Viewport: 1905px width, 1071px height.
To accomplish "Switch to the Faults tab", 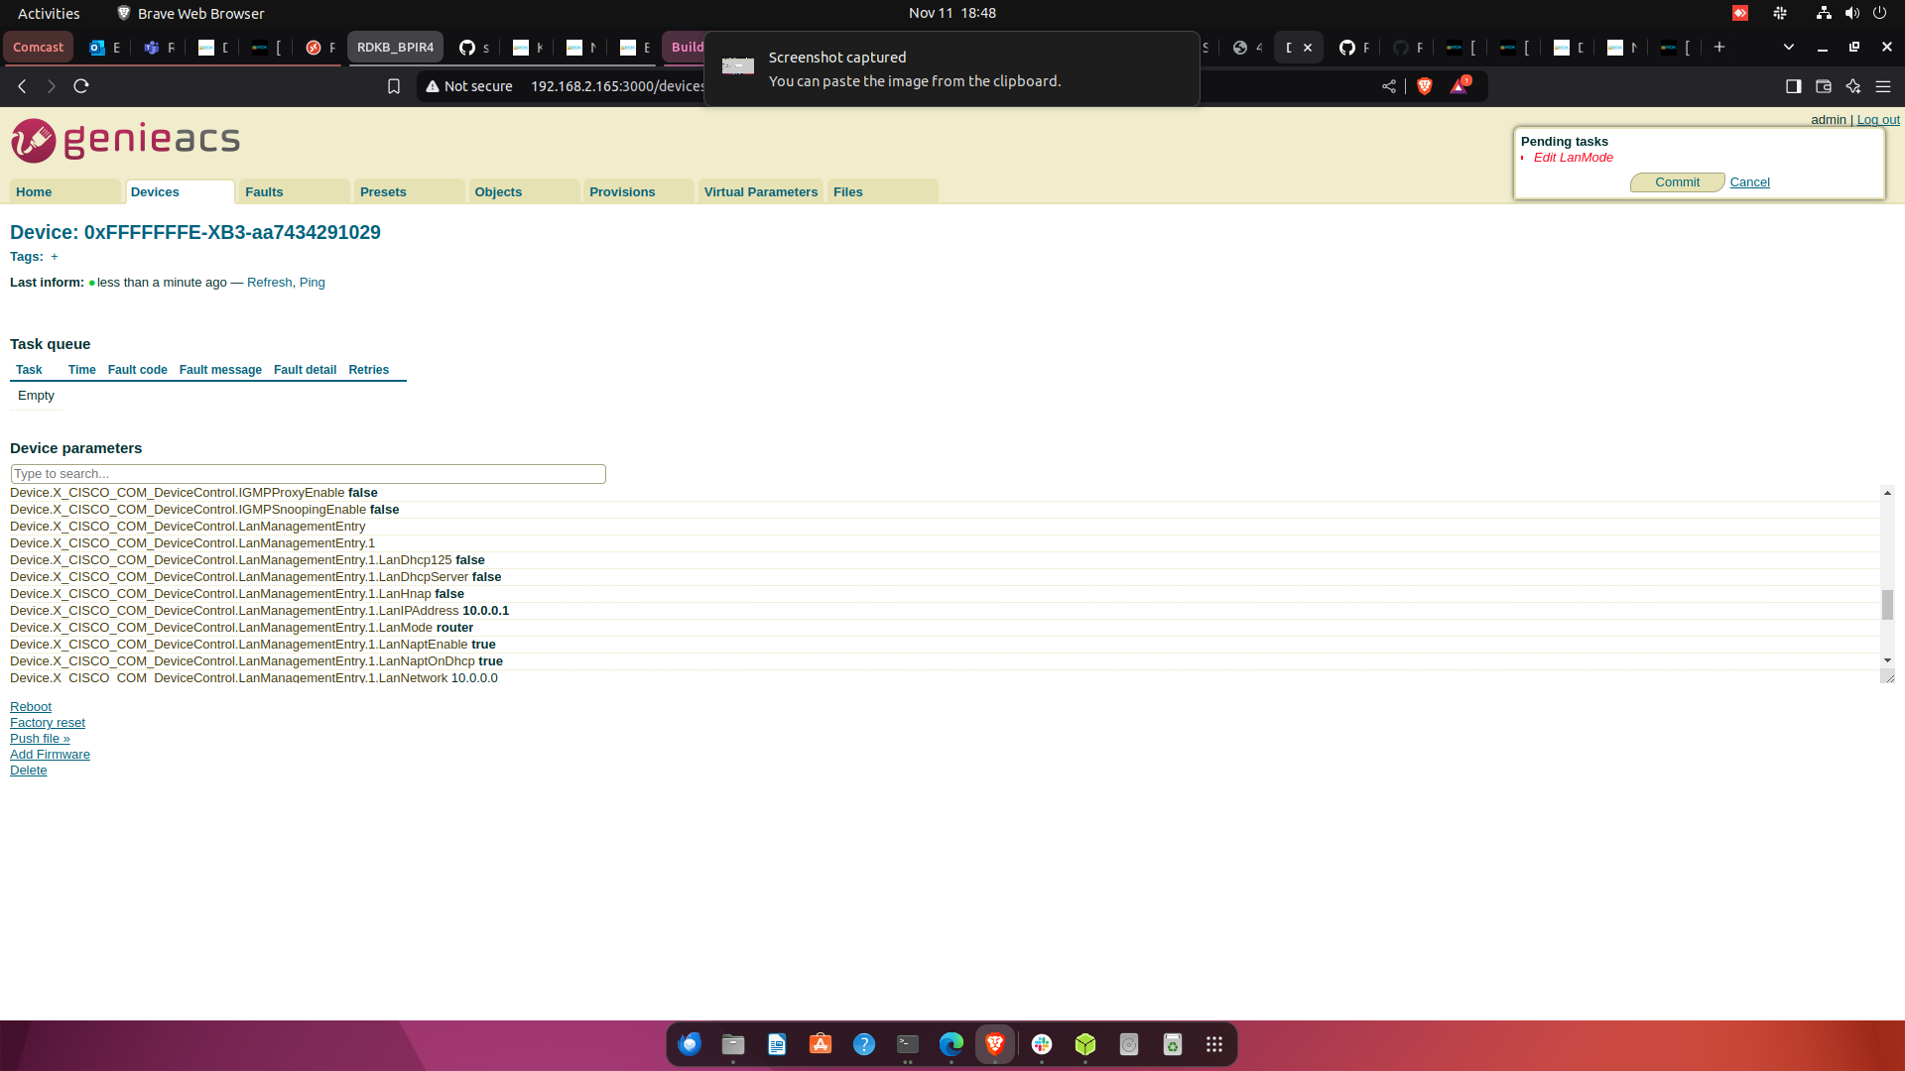I will [264, 192].
